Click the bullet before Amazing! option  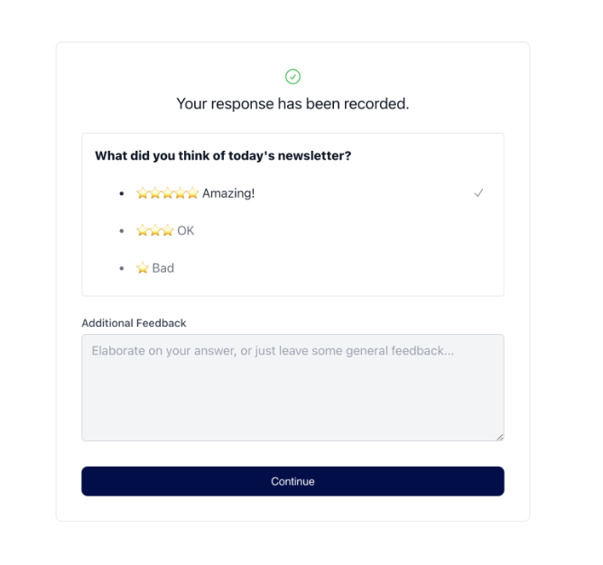click(122, 193)
